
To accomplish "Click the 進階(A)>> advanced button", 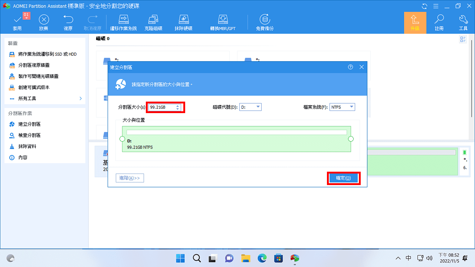I will 130,178.
